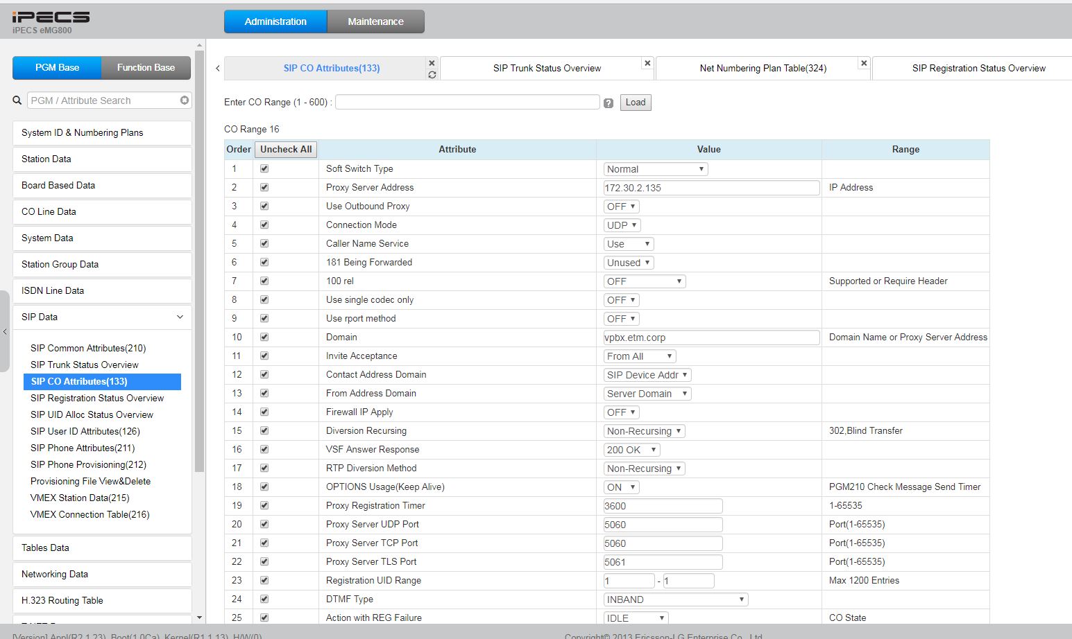The width and height of the screenshot is (1072, 639).
Task: Close the SIP CO Attributes(133) tab
Action: point(432,63)
